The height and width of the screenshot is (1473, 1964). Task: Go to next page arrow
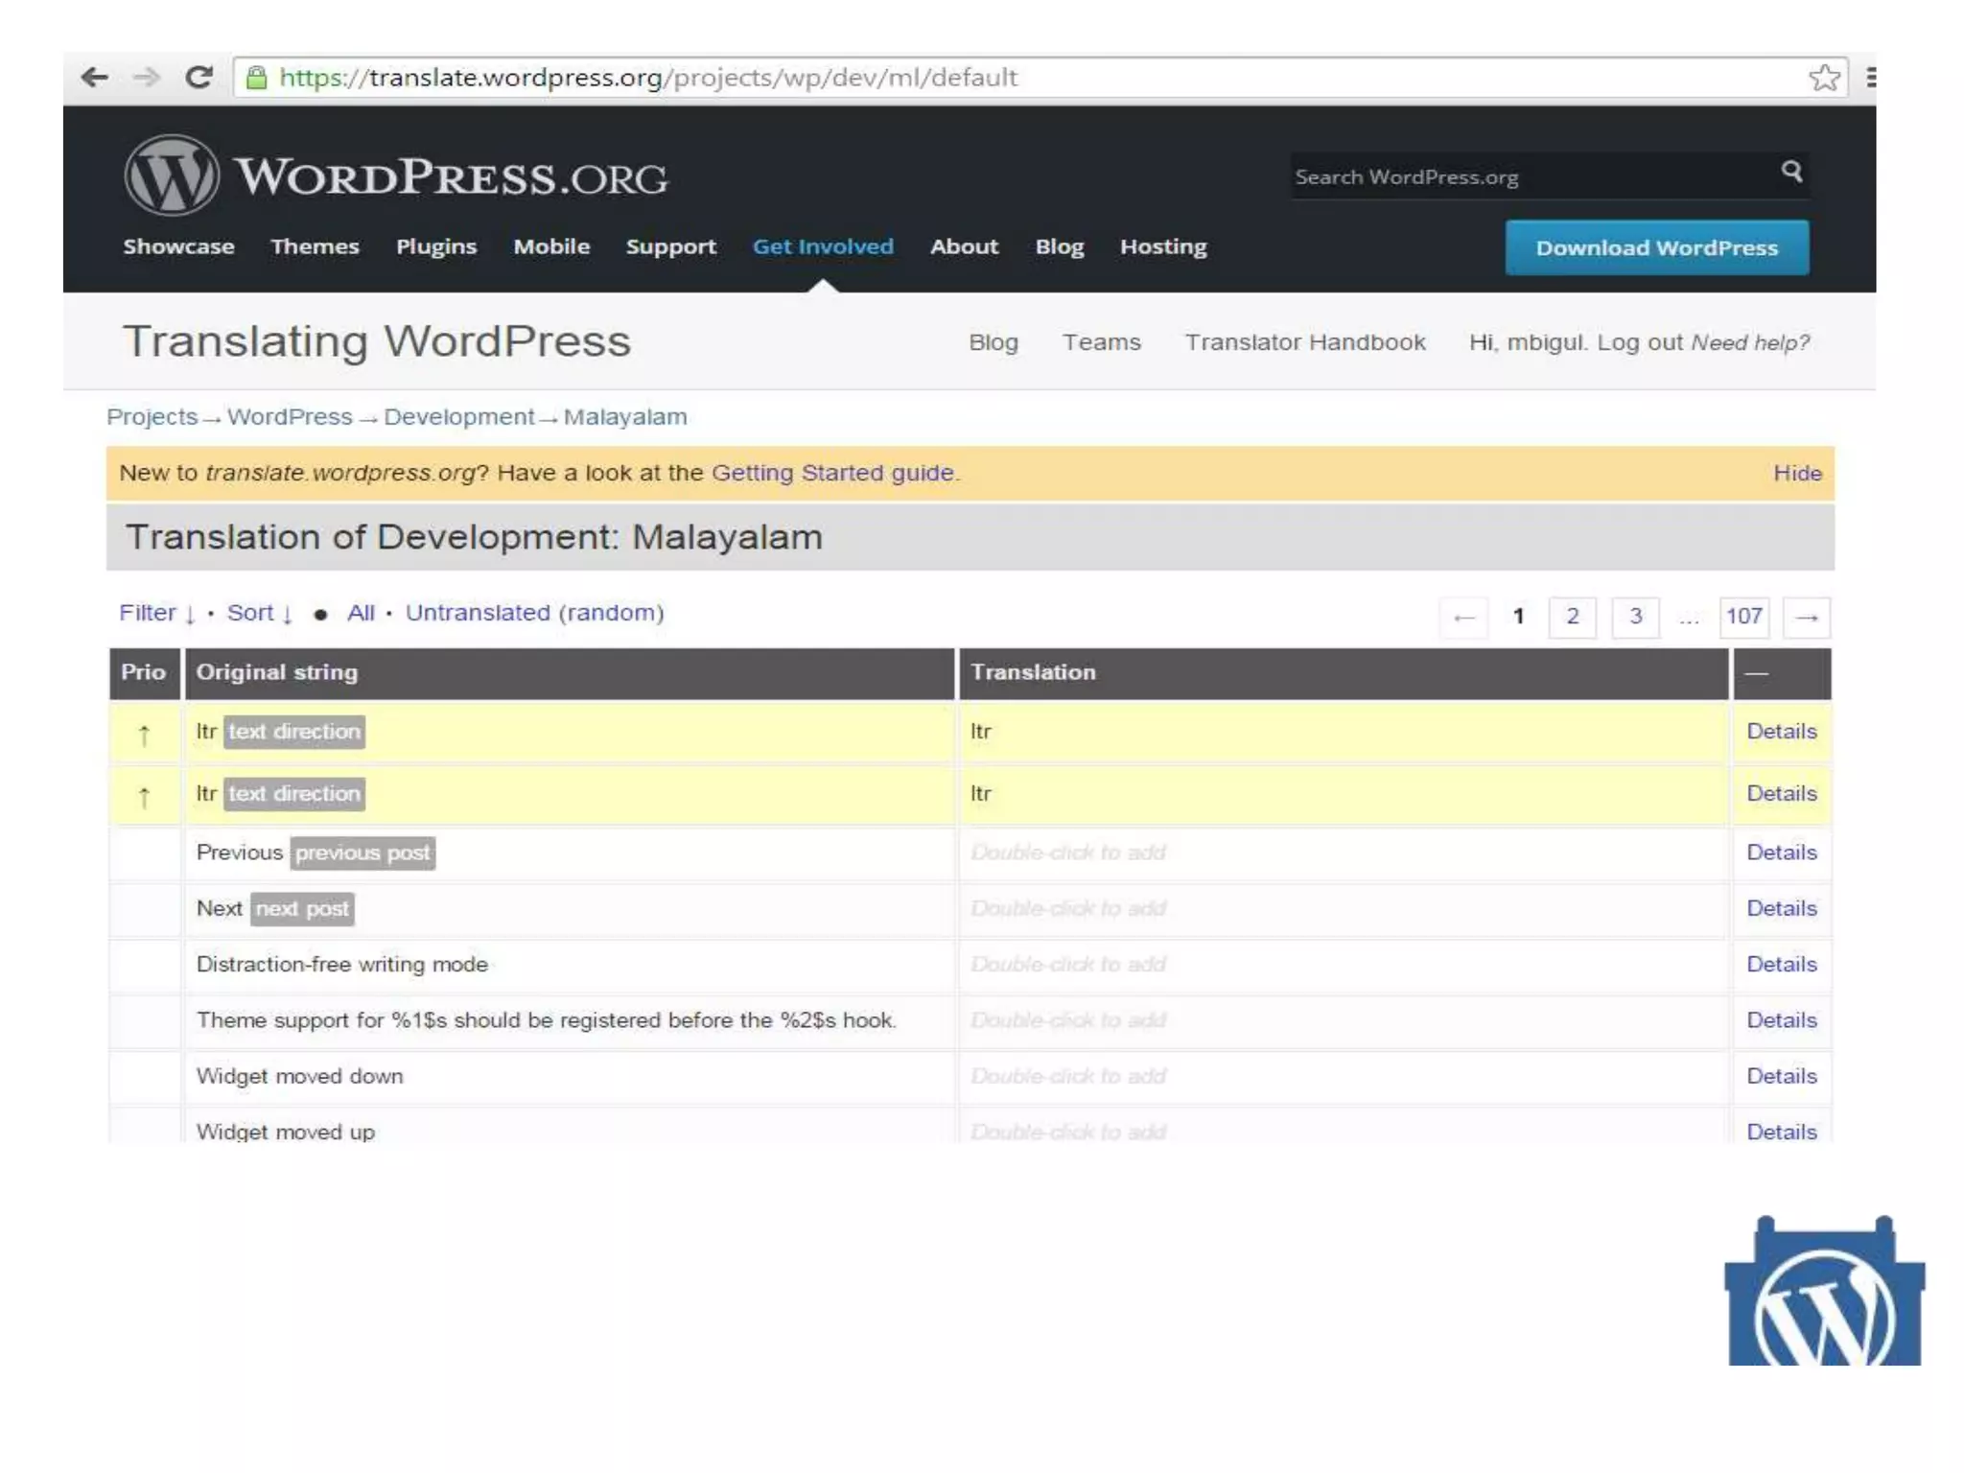point(1806,617)
